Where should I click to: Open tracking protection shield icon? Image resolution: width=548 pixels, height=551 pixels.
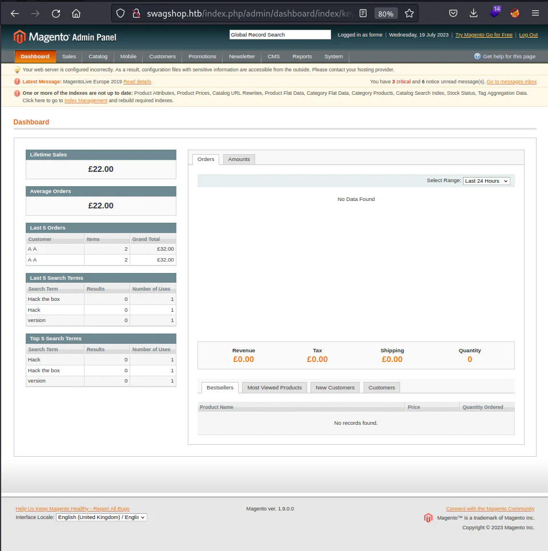tap(120, 13)
